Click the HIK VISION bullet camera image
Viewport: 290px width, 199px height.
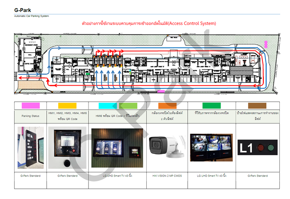pos(165,146)
